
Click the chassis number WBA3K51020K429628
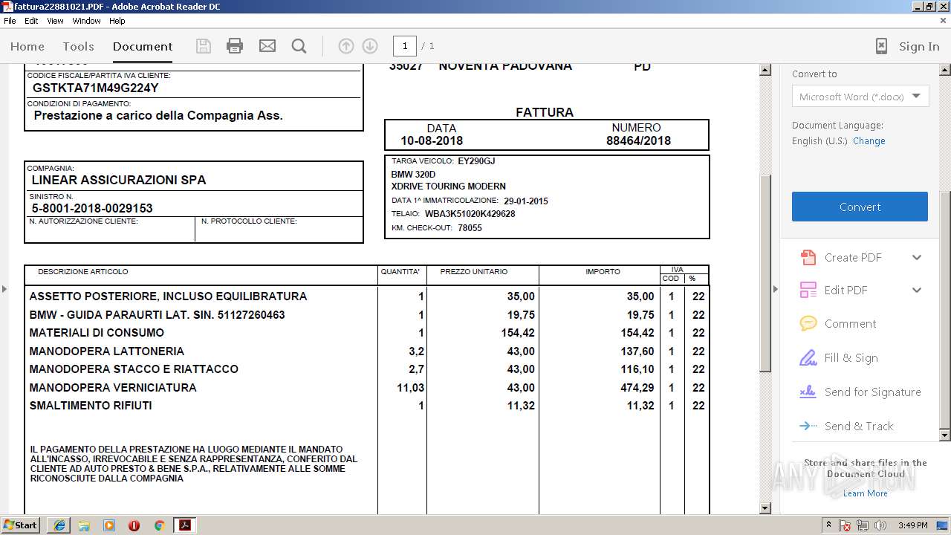coord(470,214)
